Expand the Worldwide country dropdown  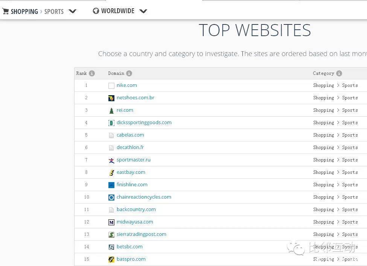coord(143,11)
